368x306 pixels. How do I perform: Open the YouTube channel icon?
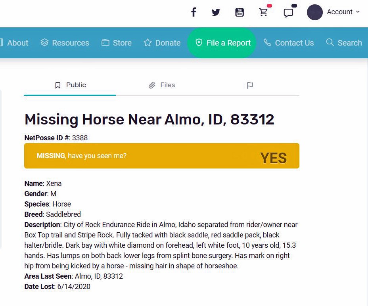pyautogui.click(x=240, y=12)
